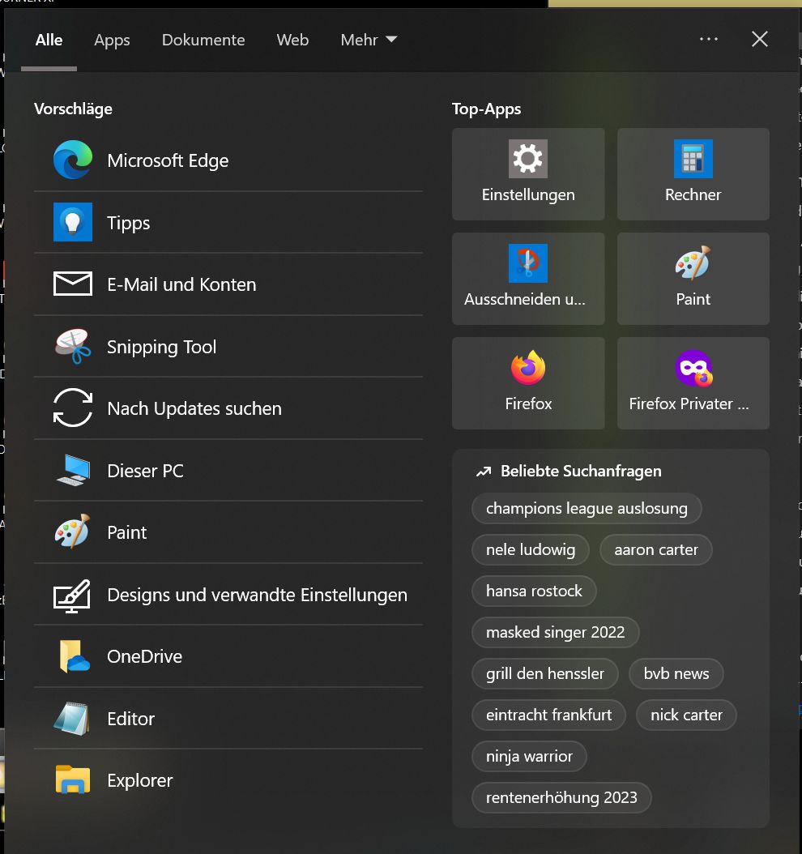Click ninja warrior search chip

[529, 757]
